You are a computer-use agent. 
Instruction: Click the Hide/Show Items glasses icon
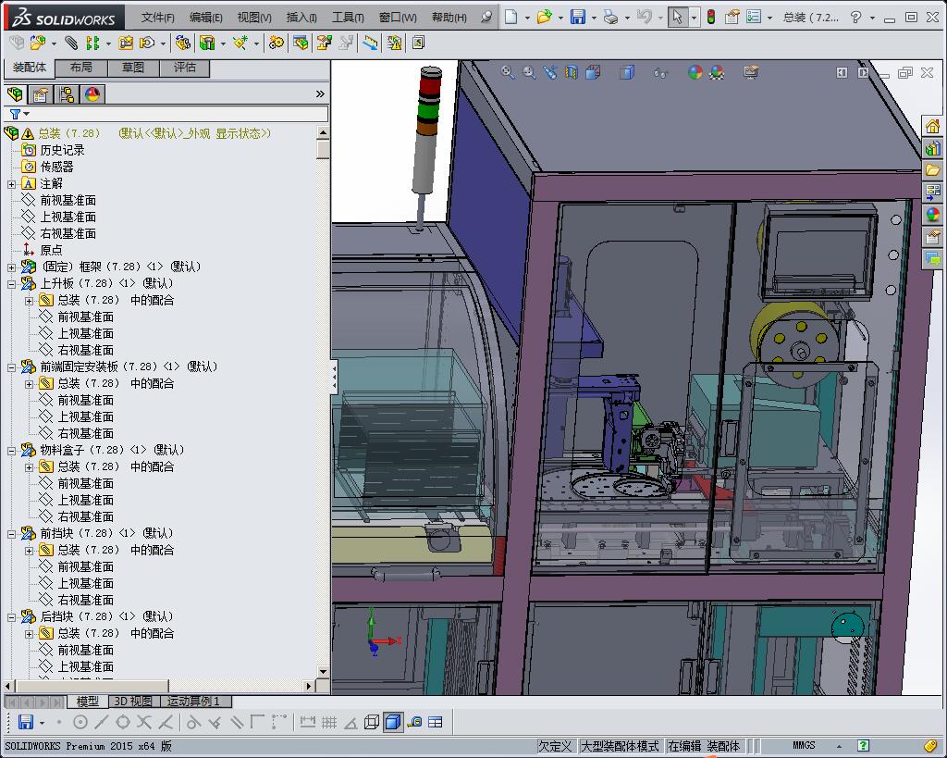[661, 73]
